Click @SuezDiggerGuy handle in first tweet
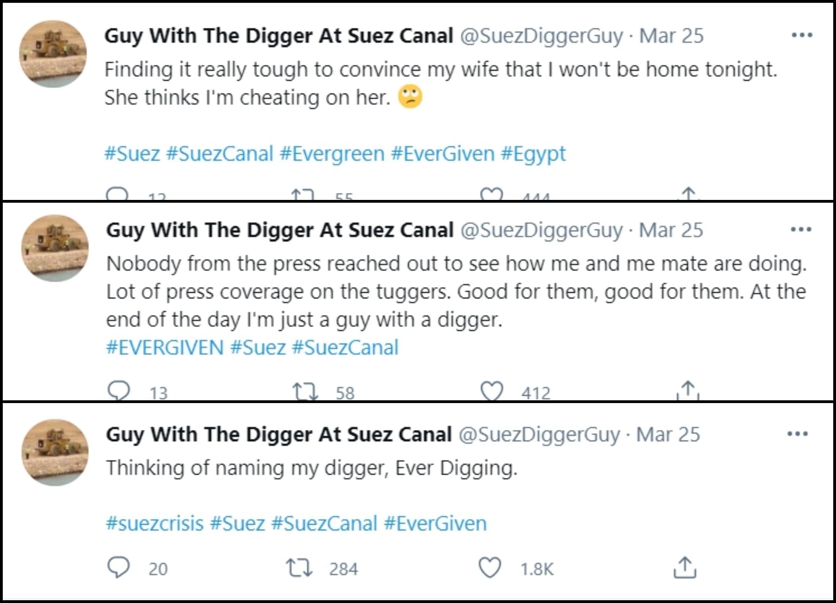 [542, 36]
